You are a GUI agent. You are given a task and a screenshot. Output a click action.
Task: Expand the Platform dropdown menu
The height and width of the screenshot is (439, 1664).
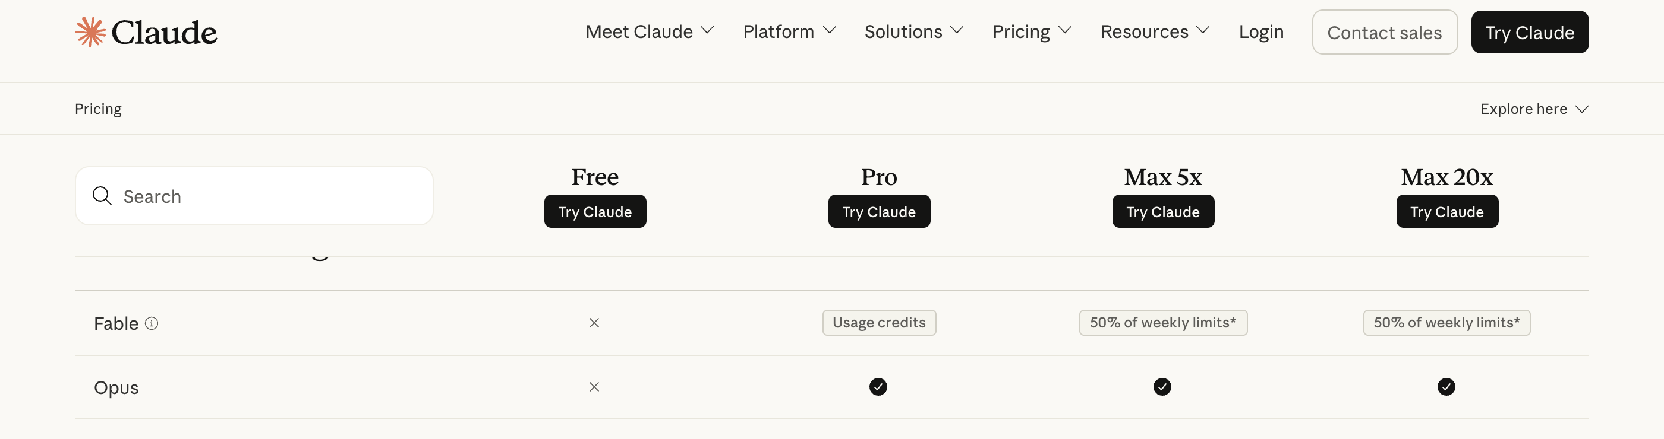789,31
